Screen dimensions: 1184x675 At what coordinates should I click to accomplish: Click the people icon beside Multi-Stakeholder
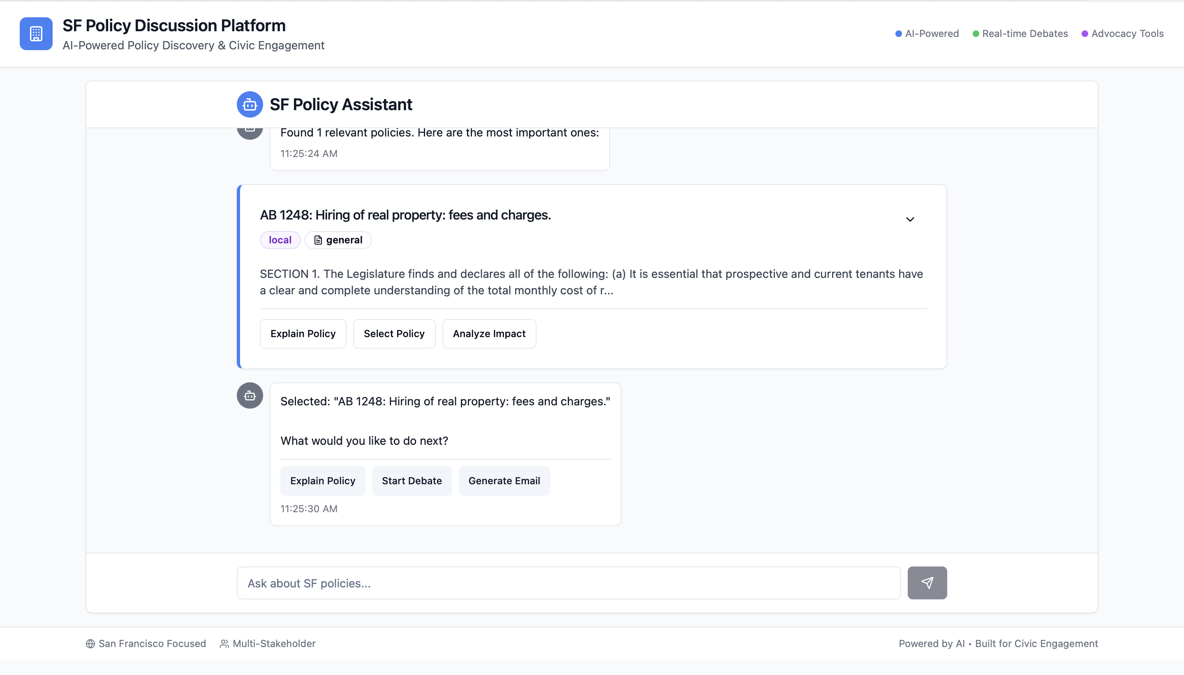[224, 643]
